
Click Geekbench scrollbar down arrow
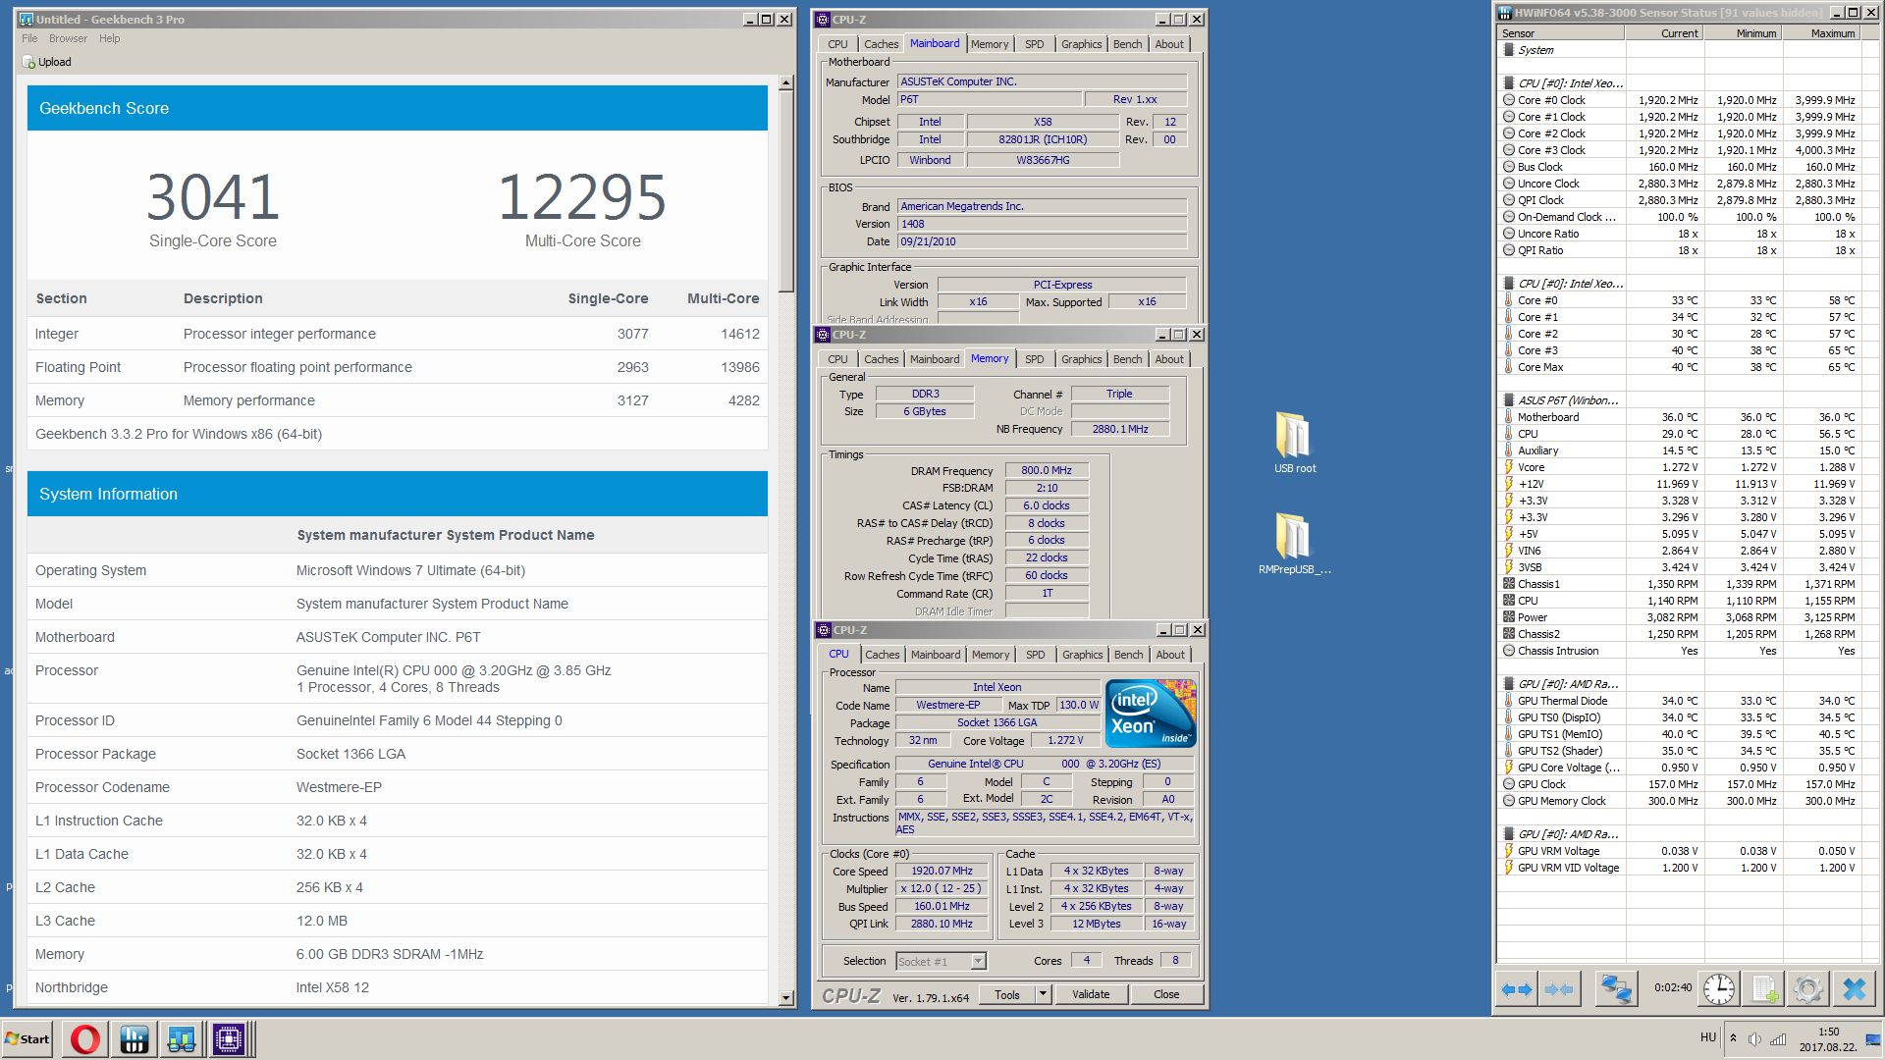pyautogui.click(x=785, y=998)
